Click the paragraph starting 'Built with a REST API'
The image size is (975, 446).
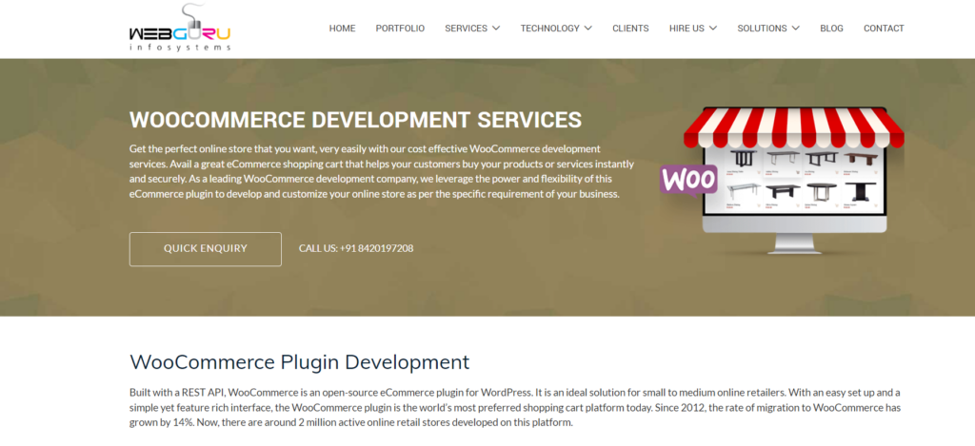tap(515, 408)
